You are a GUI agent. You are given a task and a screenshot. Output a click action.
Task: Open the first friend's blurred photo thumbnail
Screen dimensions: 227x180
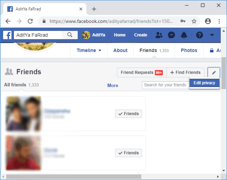click(23, 114)
